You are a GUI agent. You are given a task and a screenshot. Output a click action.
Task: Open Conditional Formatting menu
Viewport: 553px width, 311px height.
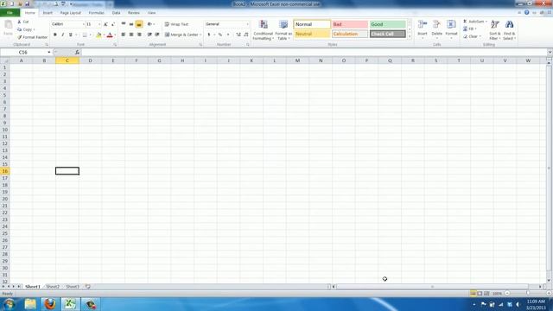coord(263,30)
